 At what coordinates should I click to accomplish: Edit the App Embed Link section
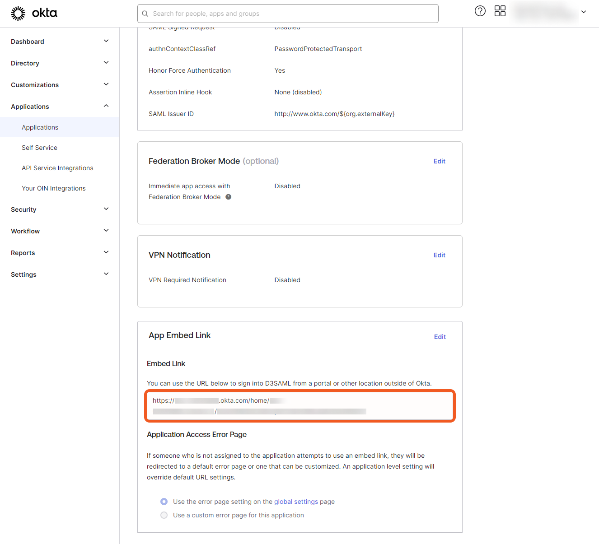pos(440,337)
